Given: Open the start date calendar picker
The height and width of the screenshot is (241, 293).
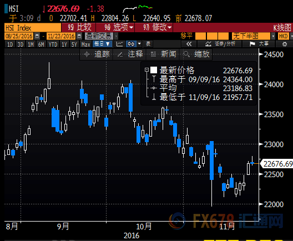Looking at the screenshot, I should pyautogui.click(x=37, y=36).
